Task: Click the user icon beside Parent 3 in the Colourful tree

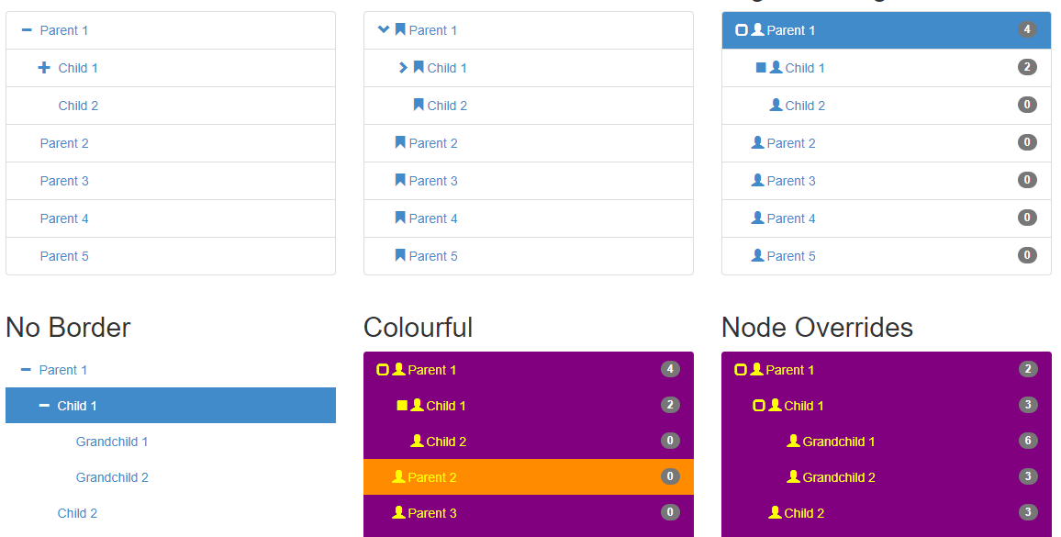Action: (x=398, y=513)
